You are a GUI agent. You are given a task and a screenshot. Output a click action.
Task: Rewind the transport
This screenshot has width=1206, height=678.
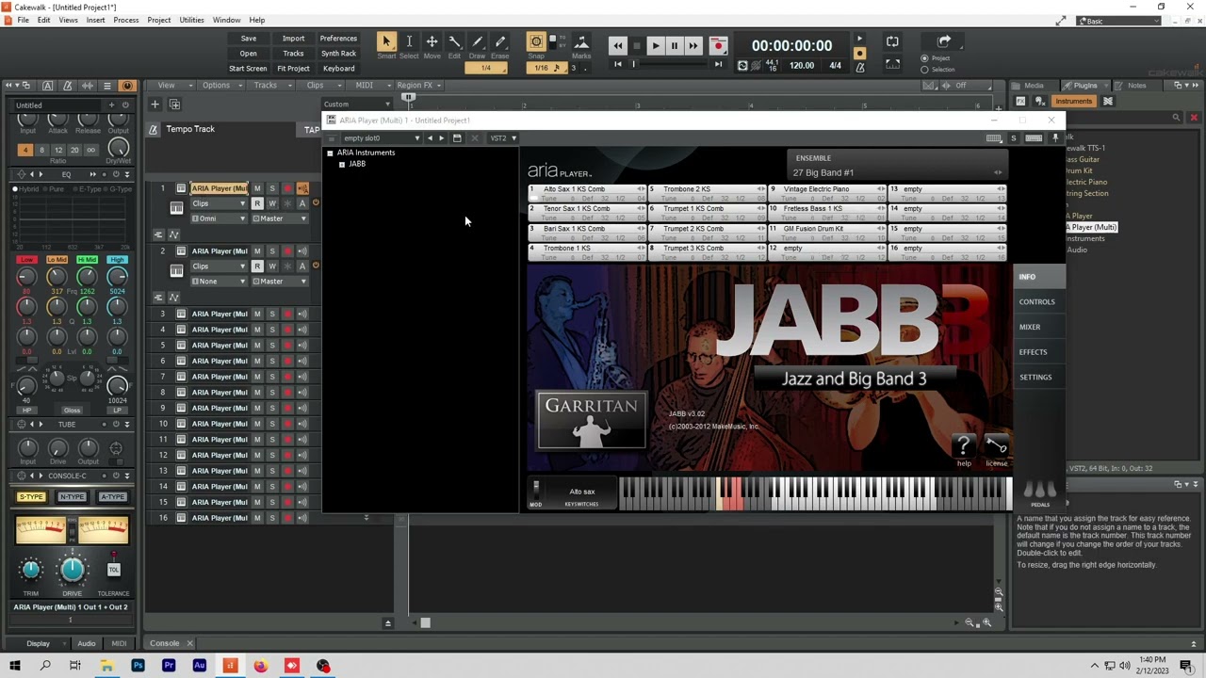[x=618, y=45]
